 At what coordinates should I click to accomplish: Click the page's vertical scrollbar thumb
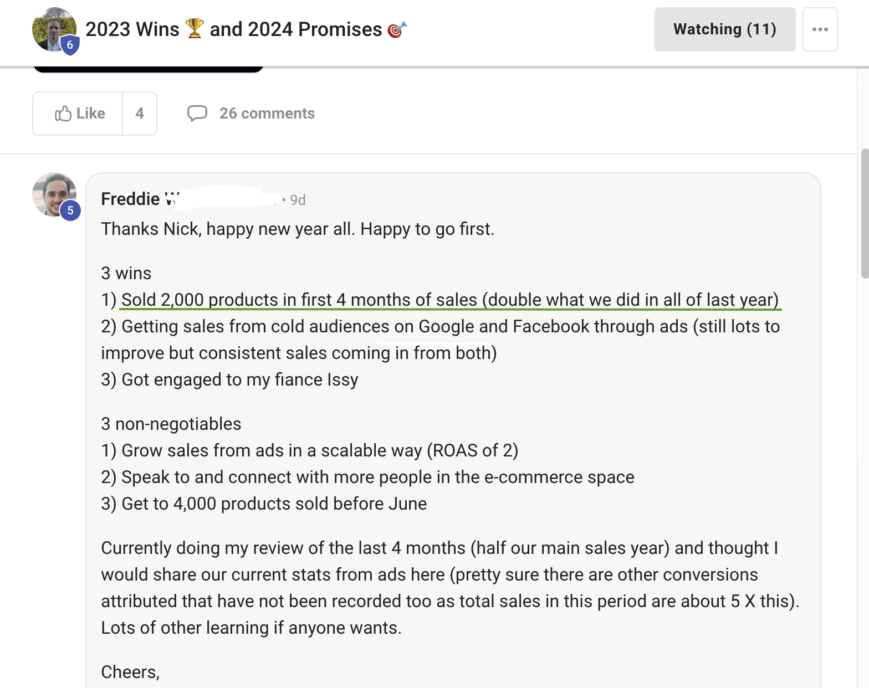865,213
